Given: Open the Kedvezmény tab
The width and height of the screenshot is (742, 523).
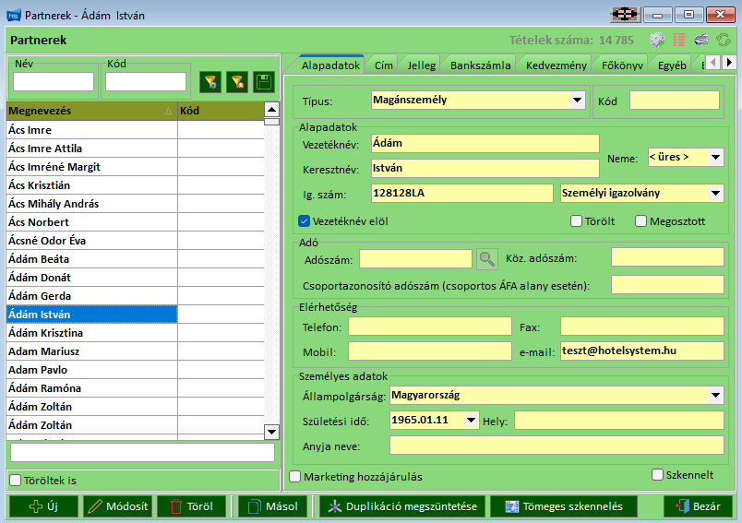Looking at the screenshot, I should point(556,65).
